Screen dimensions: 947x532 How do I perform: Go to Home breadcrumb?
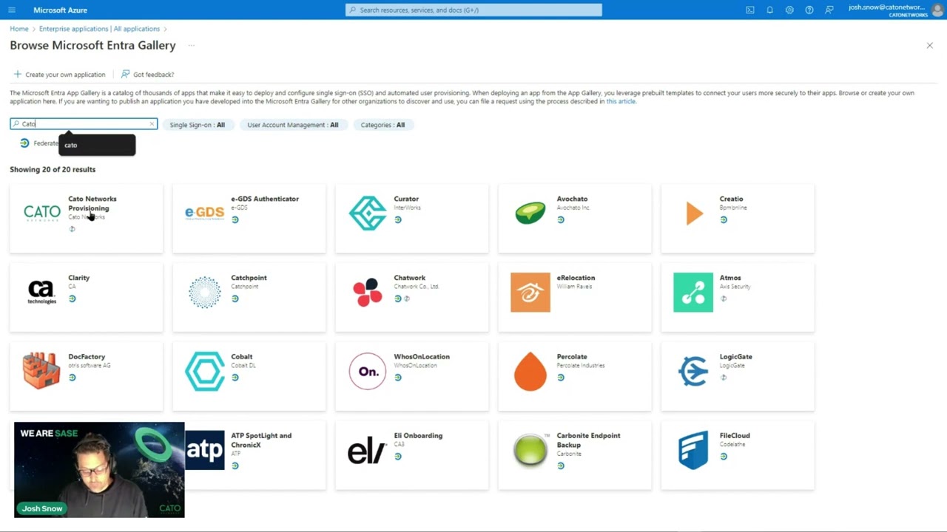coord(19,29)
